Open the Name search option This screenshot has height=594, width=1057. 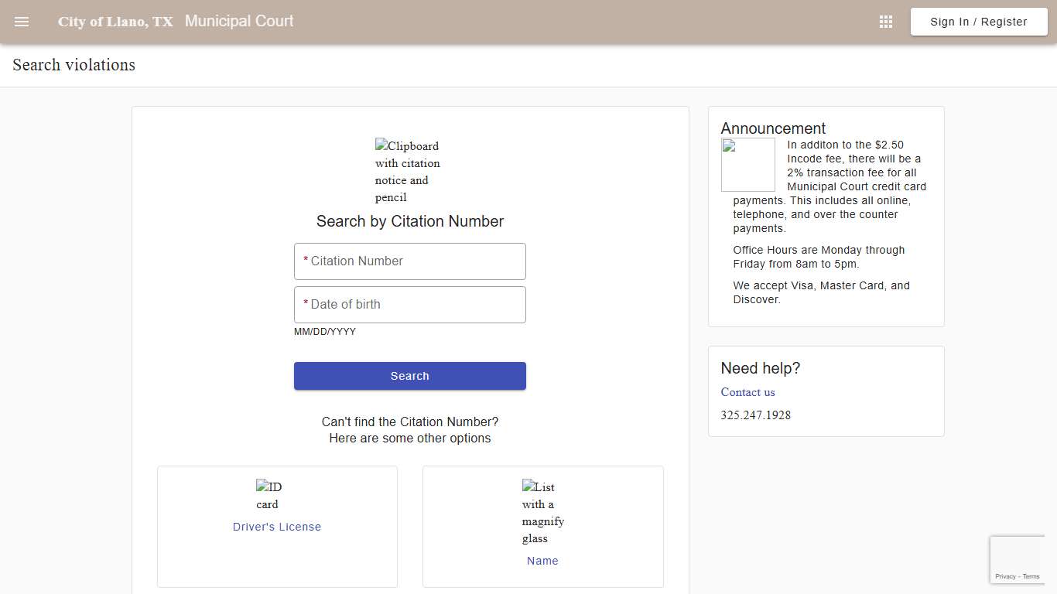542,560
